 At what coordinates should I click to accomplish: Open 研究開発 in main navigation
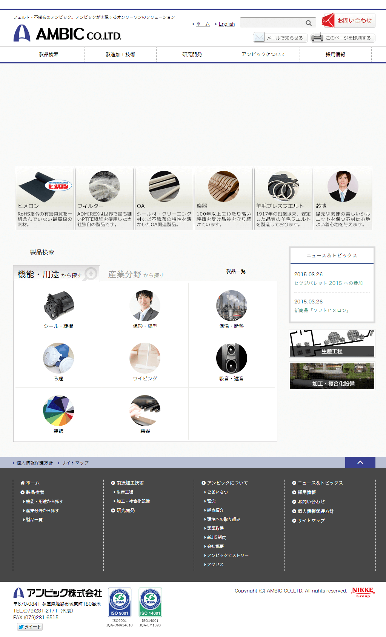point(192,54)
